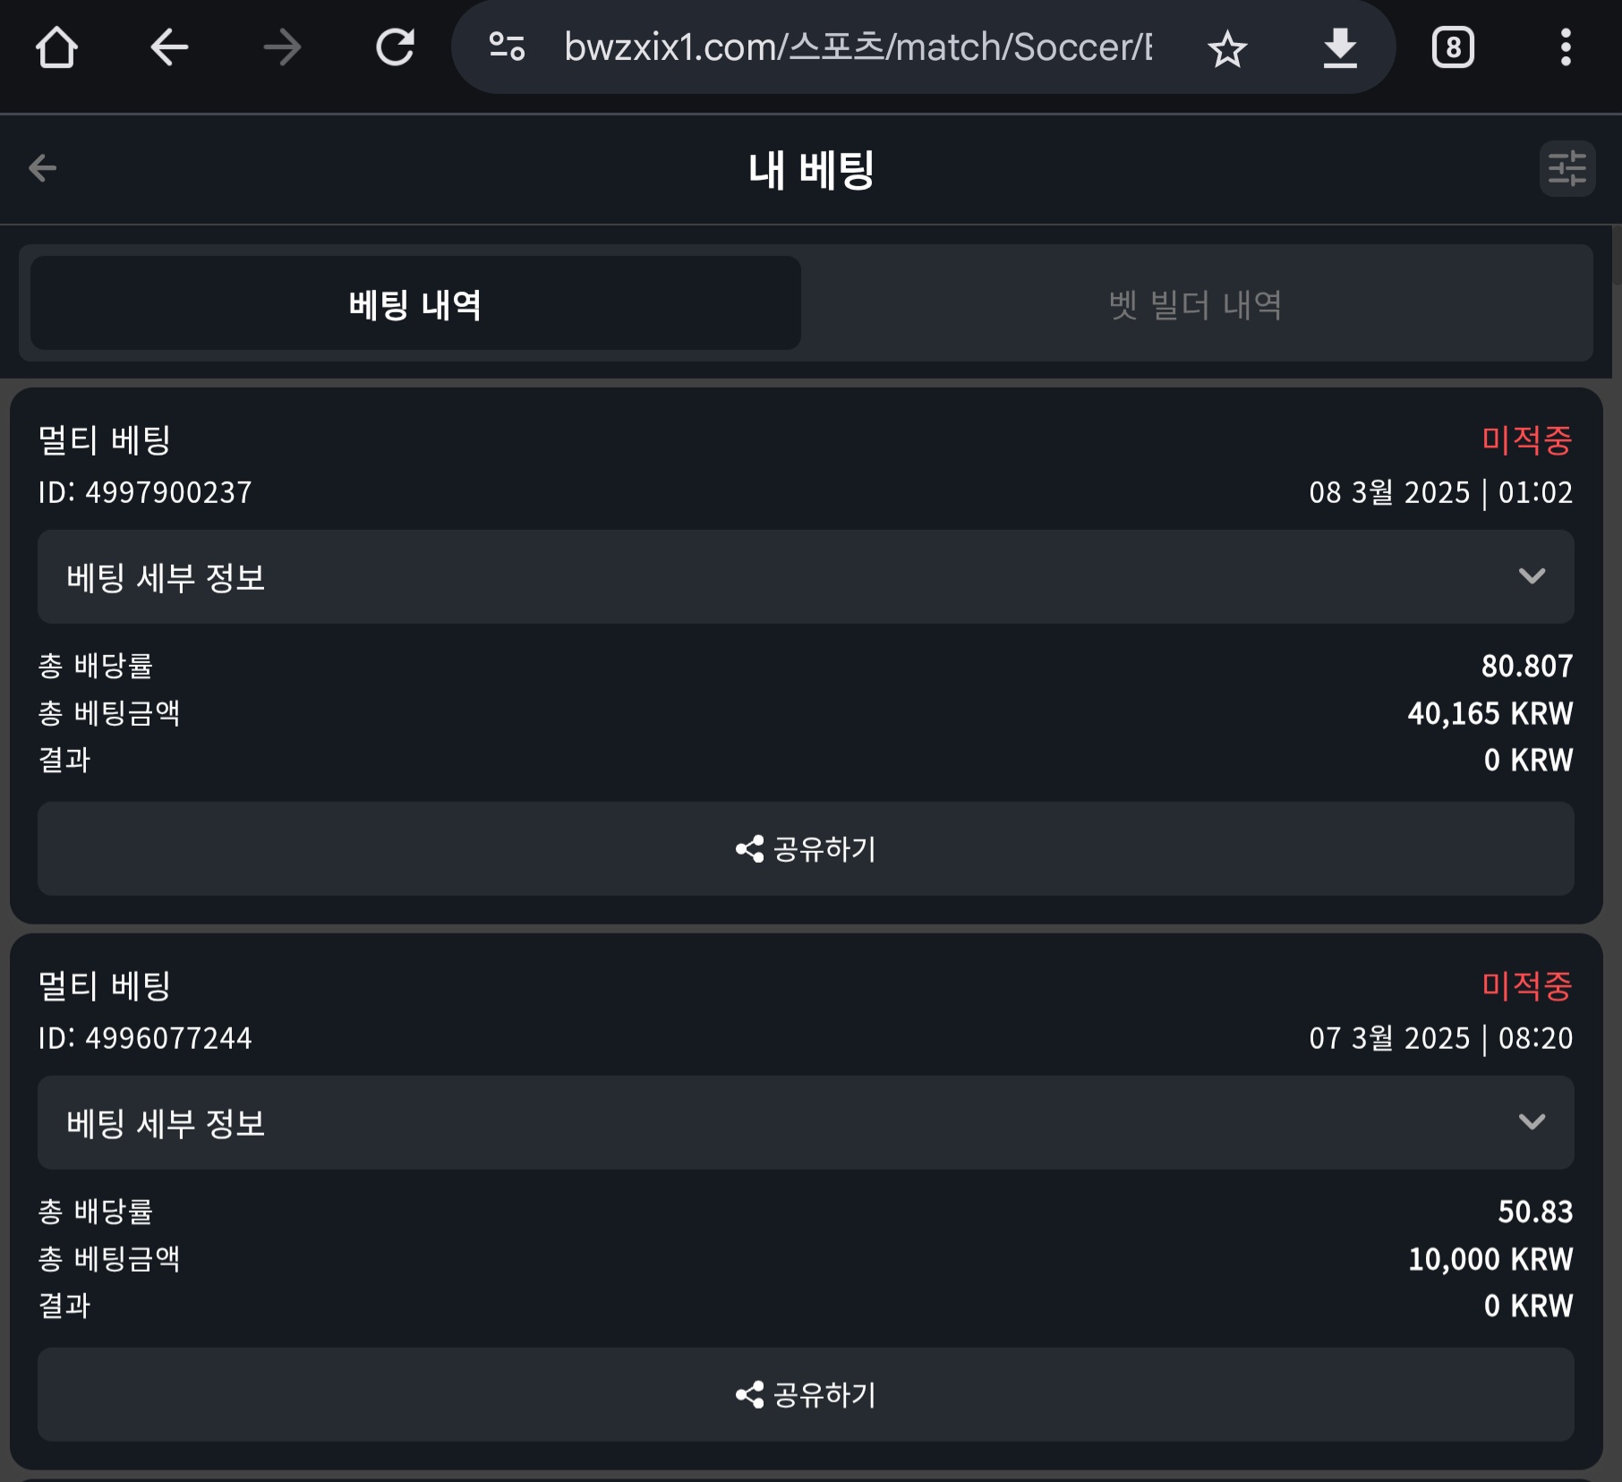The image size is (1622, 1482).
Task: Open site settings icon in address bar
Action: 507,47
